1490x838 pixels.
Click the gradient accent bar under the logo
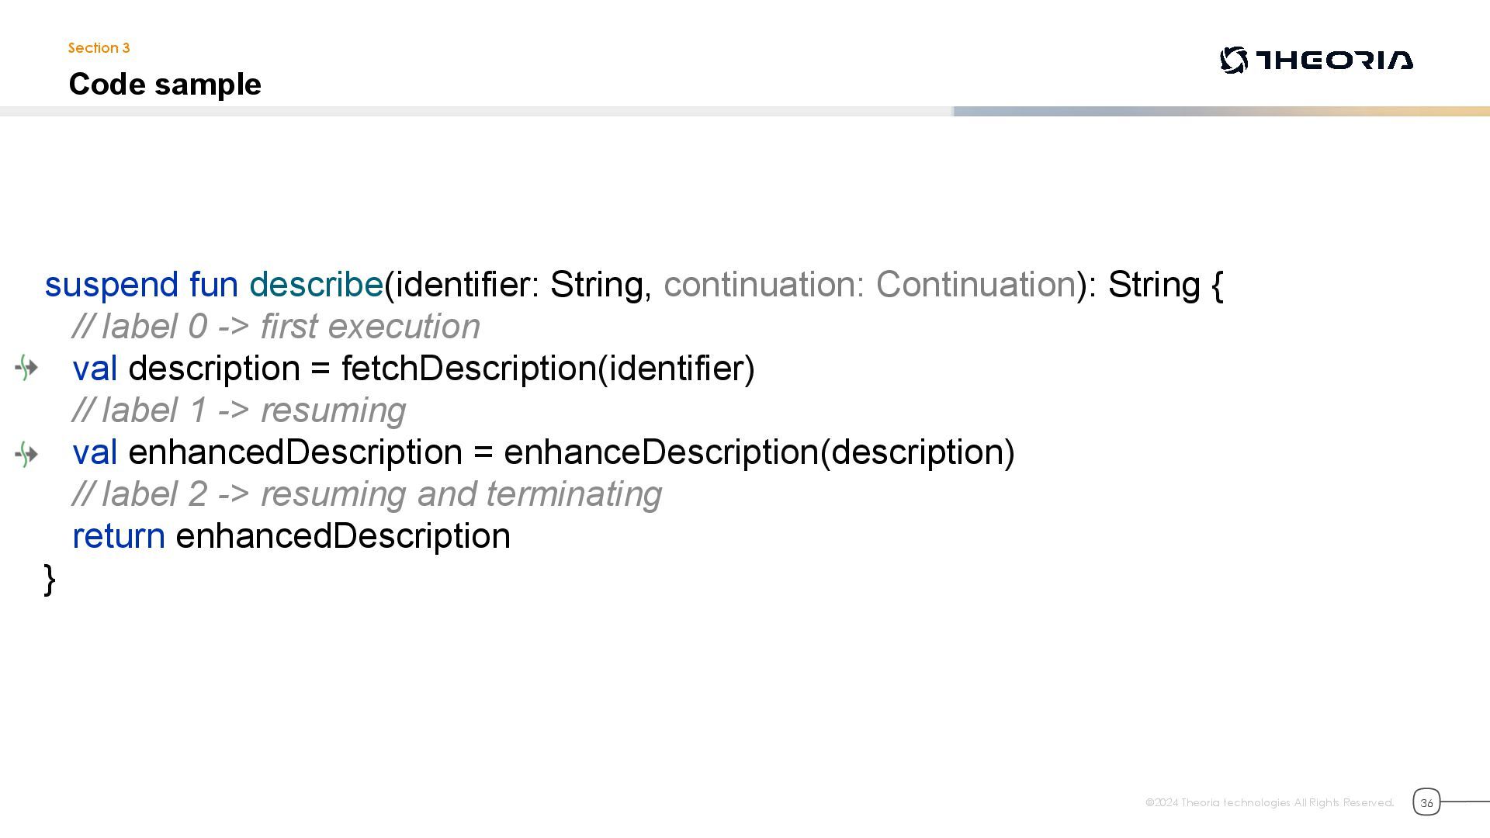1221,112
